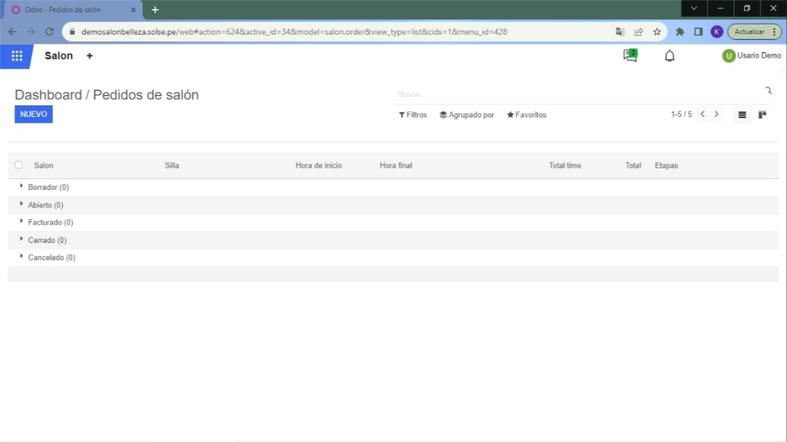Open the Usario Demo user menu
Screen dimensions: 787x442
pyautogui.click(x=751, y=56)
